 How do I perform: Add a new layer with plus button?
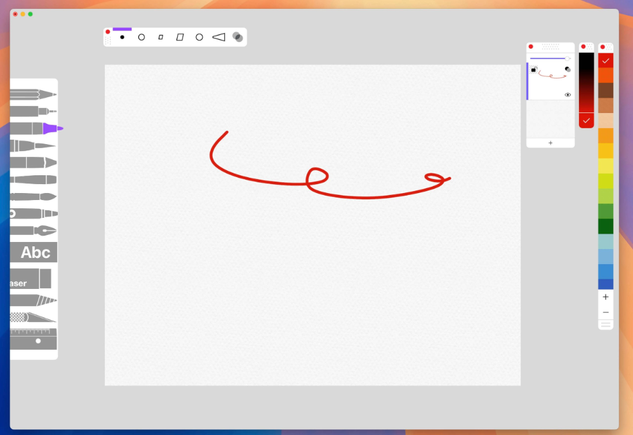pyautogui.click(x=550, y=143)
